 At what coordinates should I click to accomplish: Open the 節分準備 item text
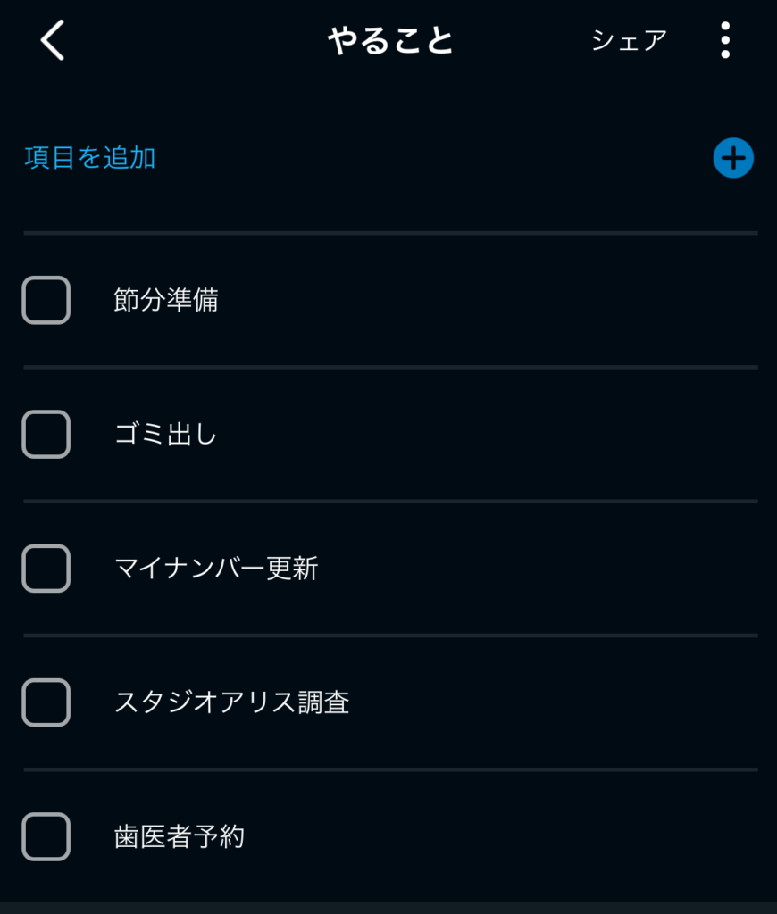[x=166, y=300]
